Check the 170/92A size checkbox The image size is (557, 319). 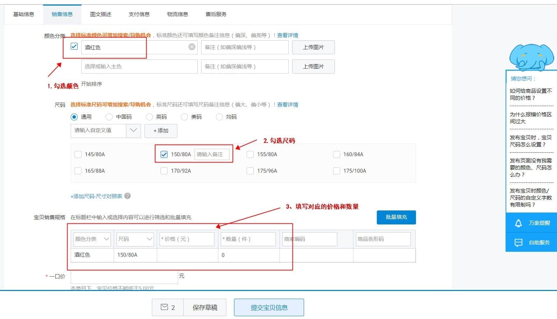164,171
